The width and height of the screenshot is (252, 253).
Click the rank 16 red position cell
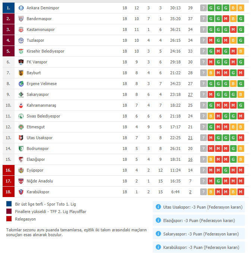[x=9, y=170]
